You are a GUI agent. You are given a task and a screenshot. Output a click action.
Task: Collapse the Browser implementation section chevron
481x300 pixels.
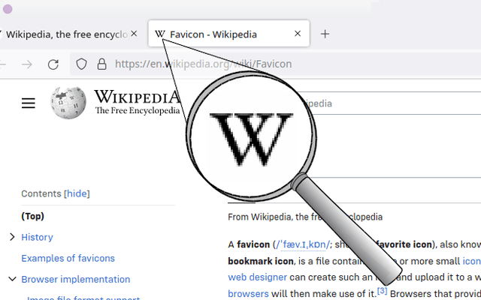click(x=12, y=279)
